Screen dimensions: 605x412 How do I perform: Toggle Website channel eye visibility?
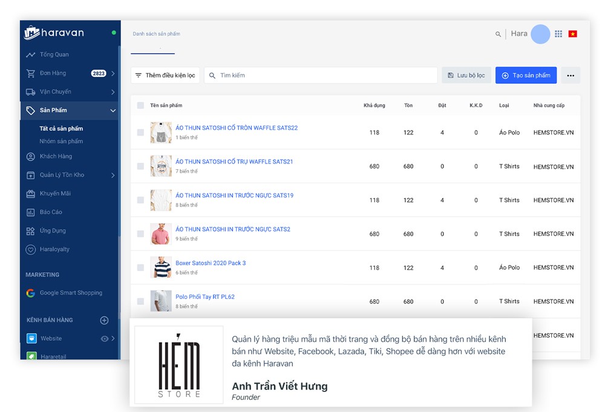pyautogui.click(x=104, y=339)
